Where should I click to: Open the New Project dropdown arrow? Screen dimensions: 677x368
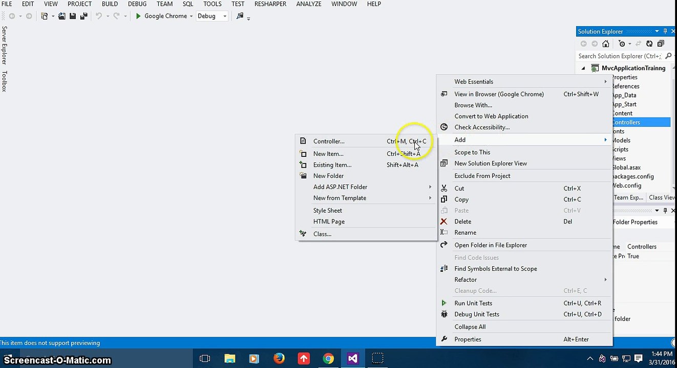(x=52, y=16)
